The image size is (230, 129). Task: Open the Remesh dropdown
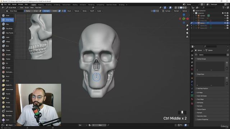[x=177, y=11]
